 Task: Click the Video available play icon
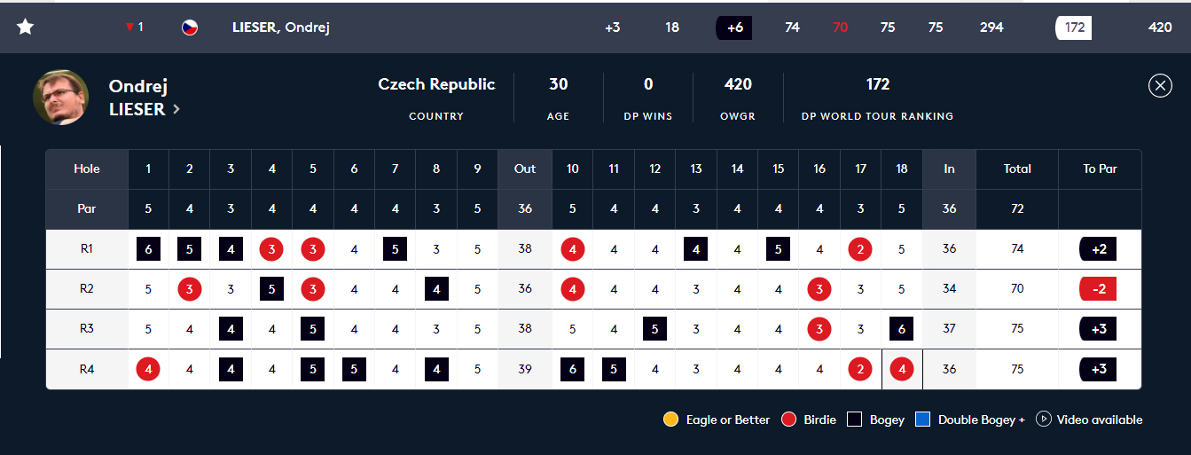(x=1043, y=420)
